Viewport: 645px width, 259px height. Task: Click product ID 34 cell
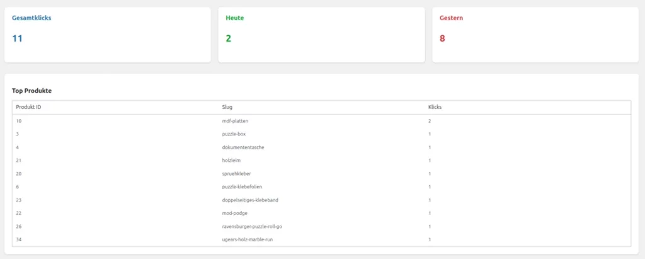pos(19,239)
